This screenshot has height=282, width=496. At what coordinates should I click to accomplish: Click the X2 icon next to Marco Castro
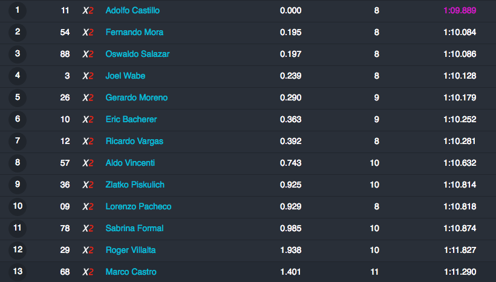88,272
